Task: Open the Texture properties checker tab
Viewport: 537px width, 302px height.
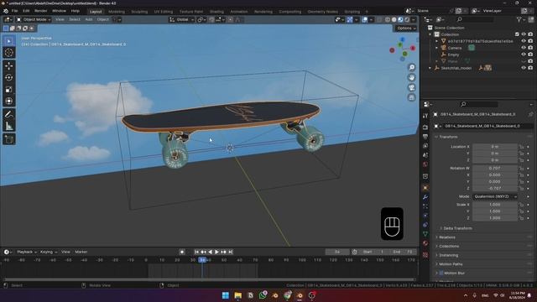Action: (x=425, y=255)
